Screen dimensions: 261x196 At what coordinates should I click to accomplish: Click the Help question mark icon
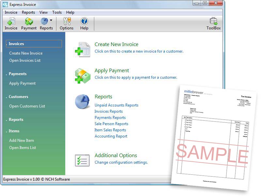[84, 22]
